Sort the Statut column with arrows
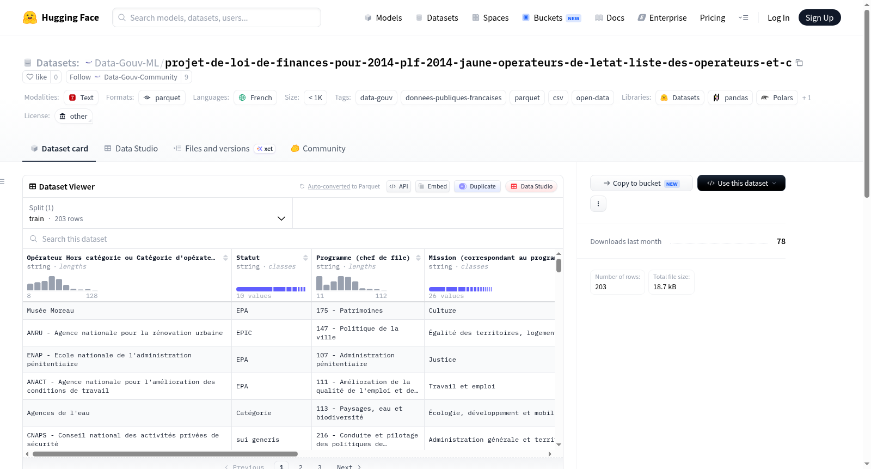 click(x=305, y=258)
